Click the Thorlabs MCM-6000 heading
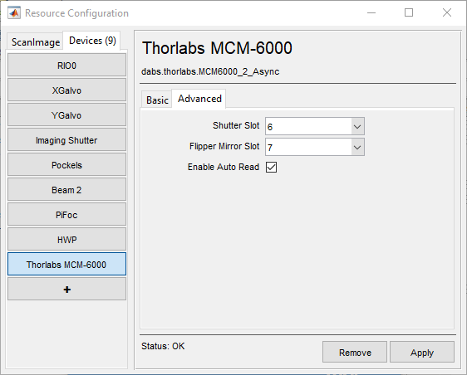467x375 pixels. [217, 48]
